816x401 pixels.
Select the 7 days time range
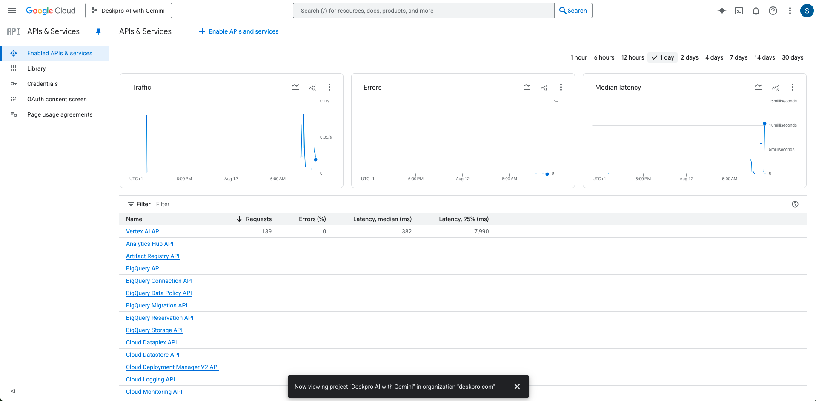tap(739, 57)
